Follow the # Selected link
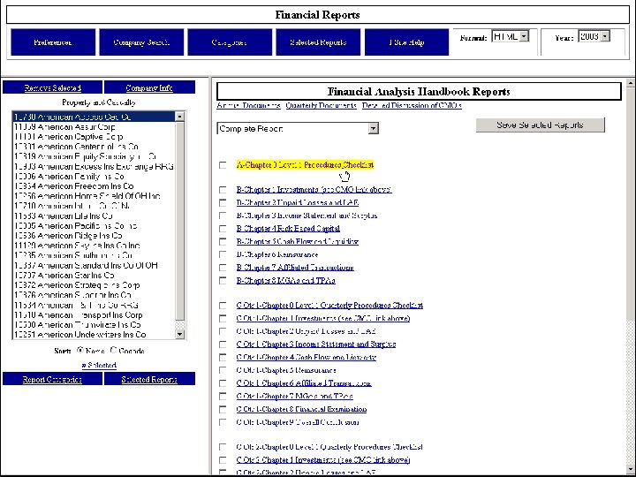The height and width of the screenshot is (477, 636). tap(99, 365)
